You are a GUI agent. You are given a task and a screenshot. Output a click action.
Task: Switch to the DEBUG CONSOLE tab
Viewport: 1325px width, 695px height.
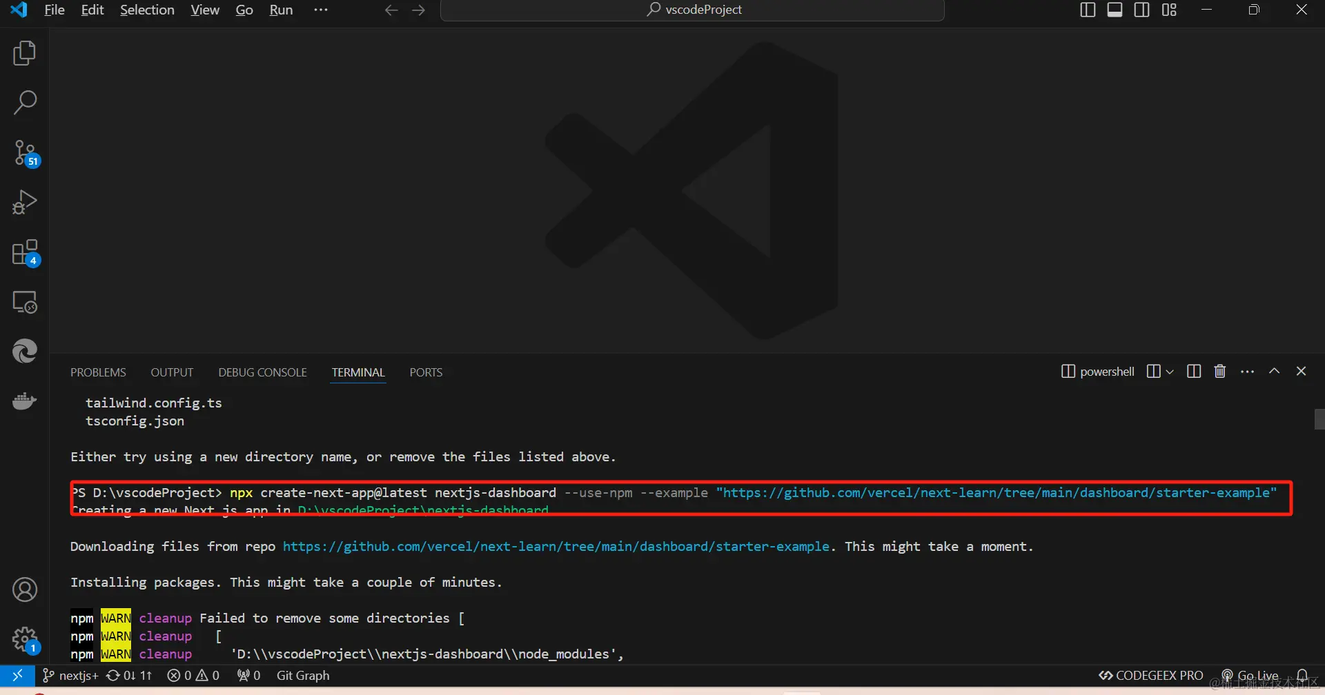pos(262,372)
